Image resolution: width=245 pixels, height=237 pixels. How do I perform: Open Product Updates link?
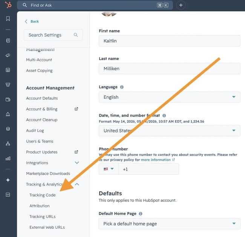coord(42,152)
